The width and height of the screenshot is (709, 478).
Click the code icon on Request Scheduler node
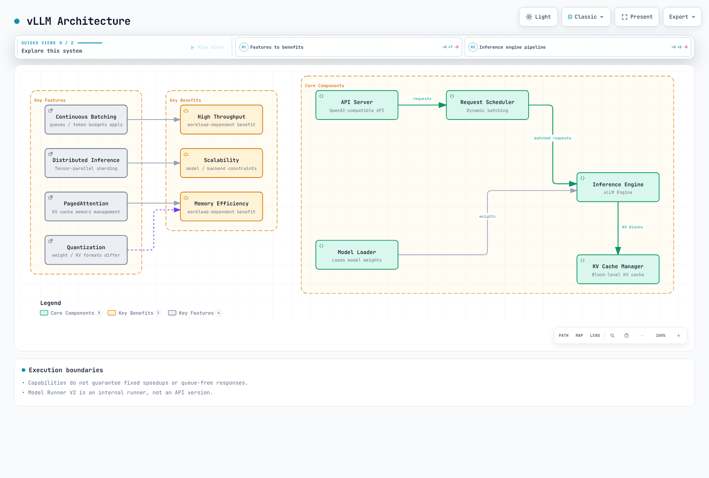click(452, 96)
